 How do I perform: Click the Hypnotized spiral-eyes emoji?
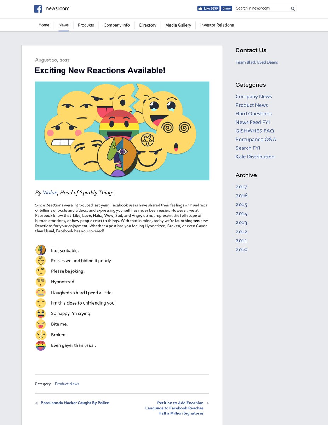[x=41, y=282]
